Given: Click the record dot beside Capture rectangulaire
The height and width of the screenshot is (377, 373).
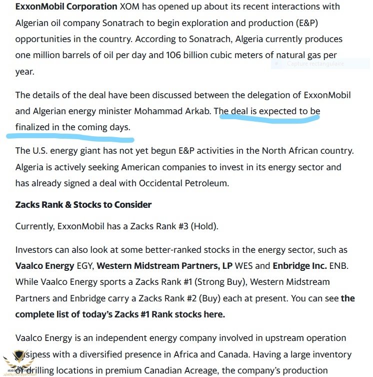Looking at the screenshot, I should click(276, 64).
